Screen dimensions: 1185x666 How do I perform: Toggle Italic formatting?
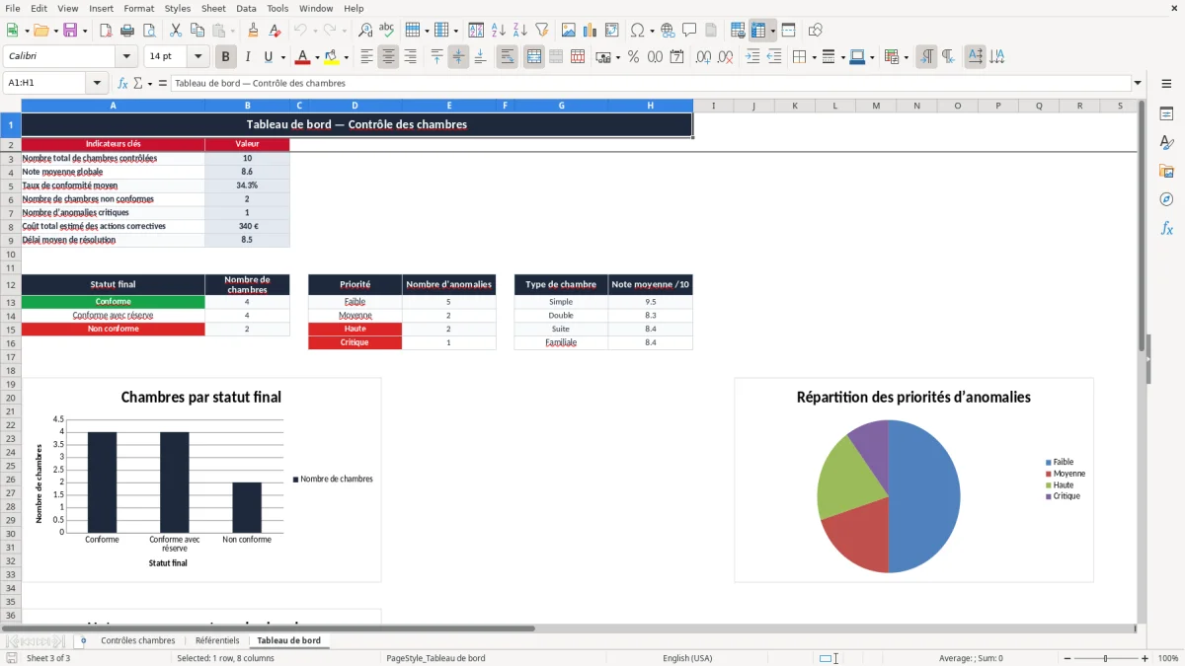248,57
